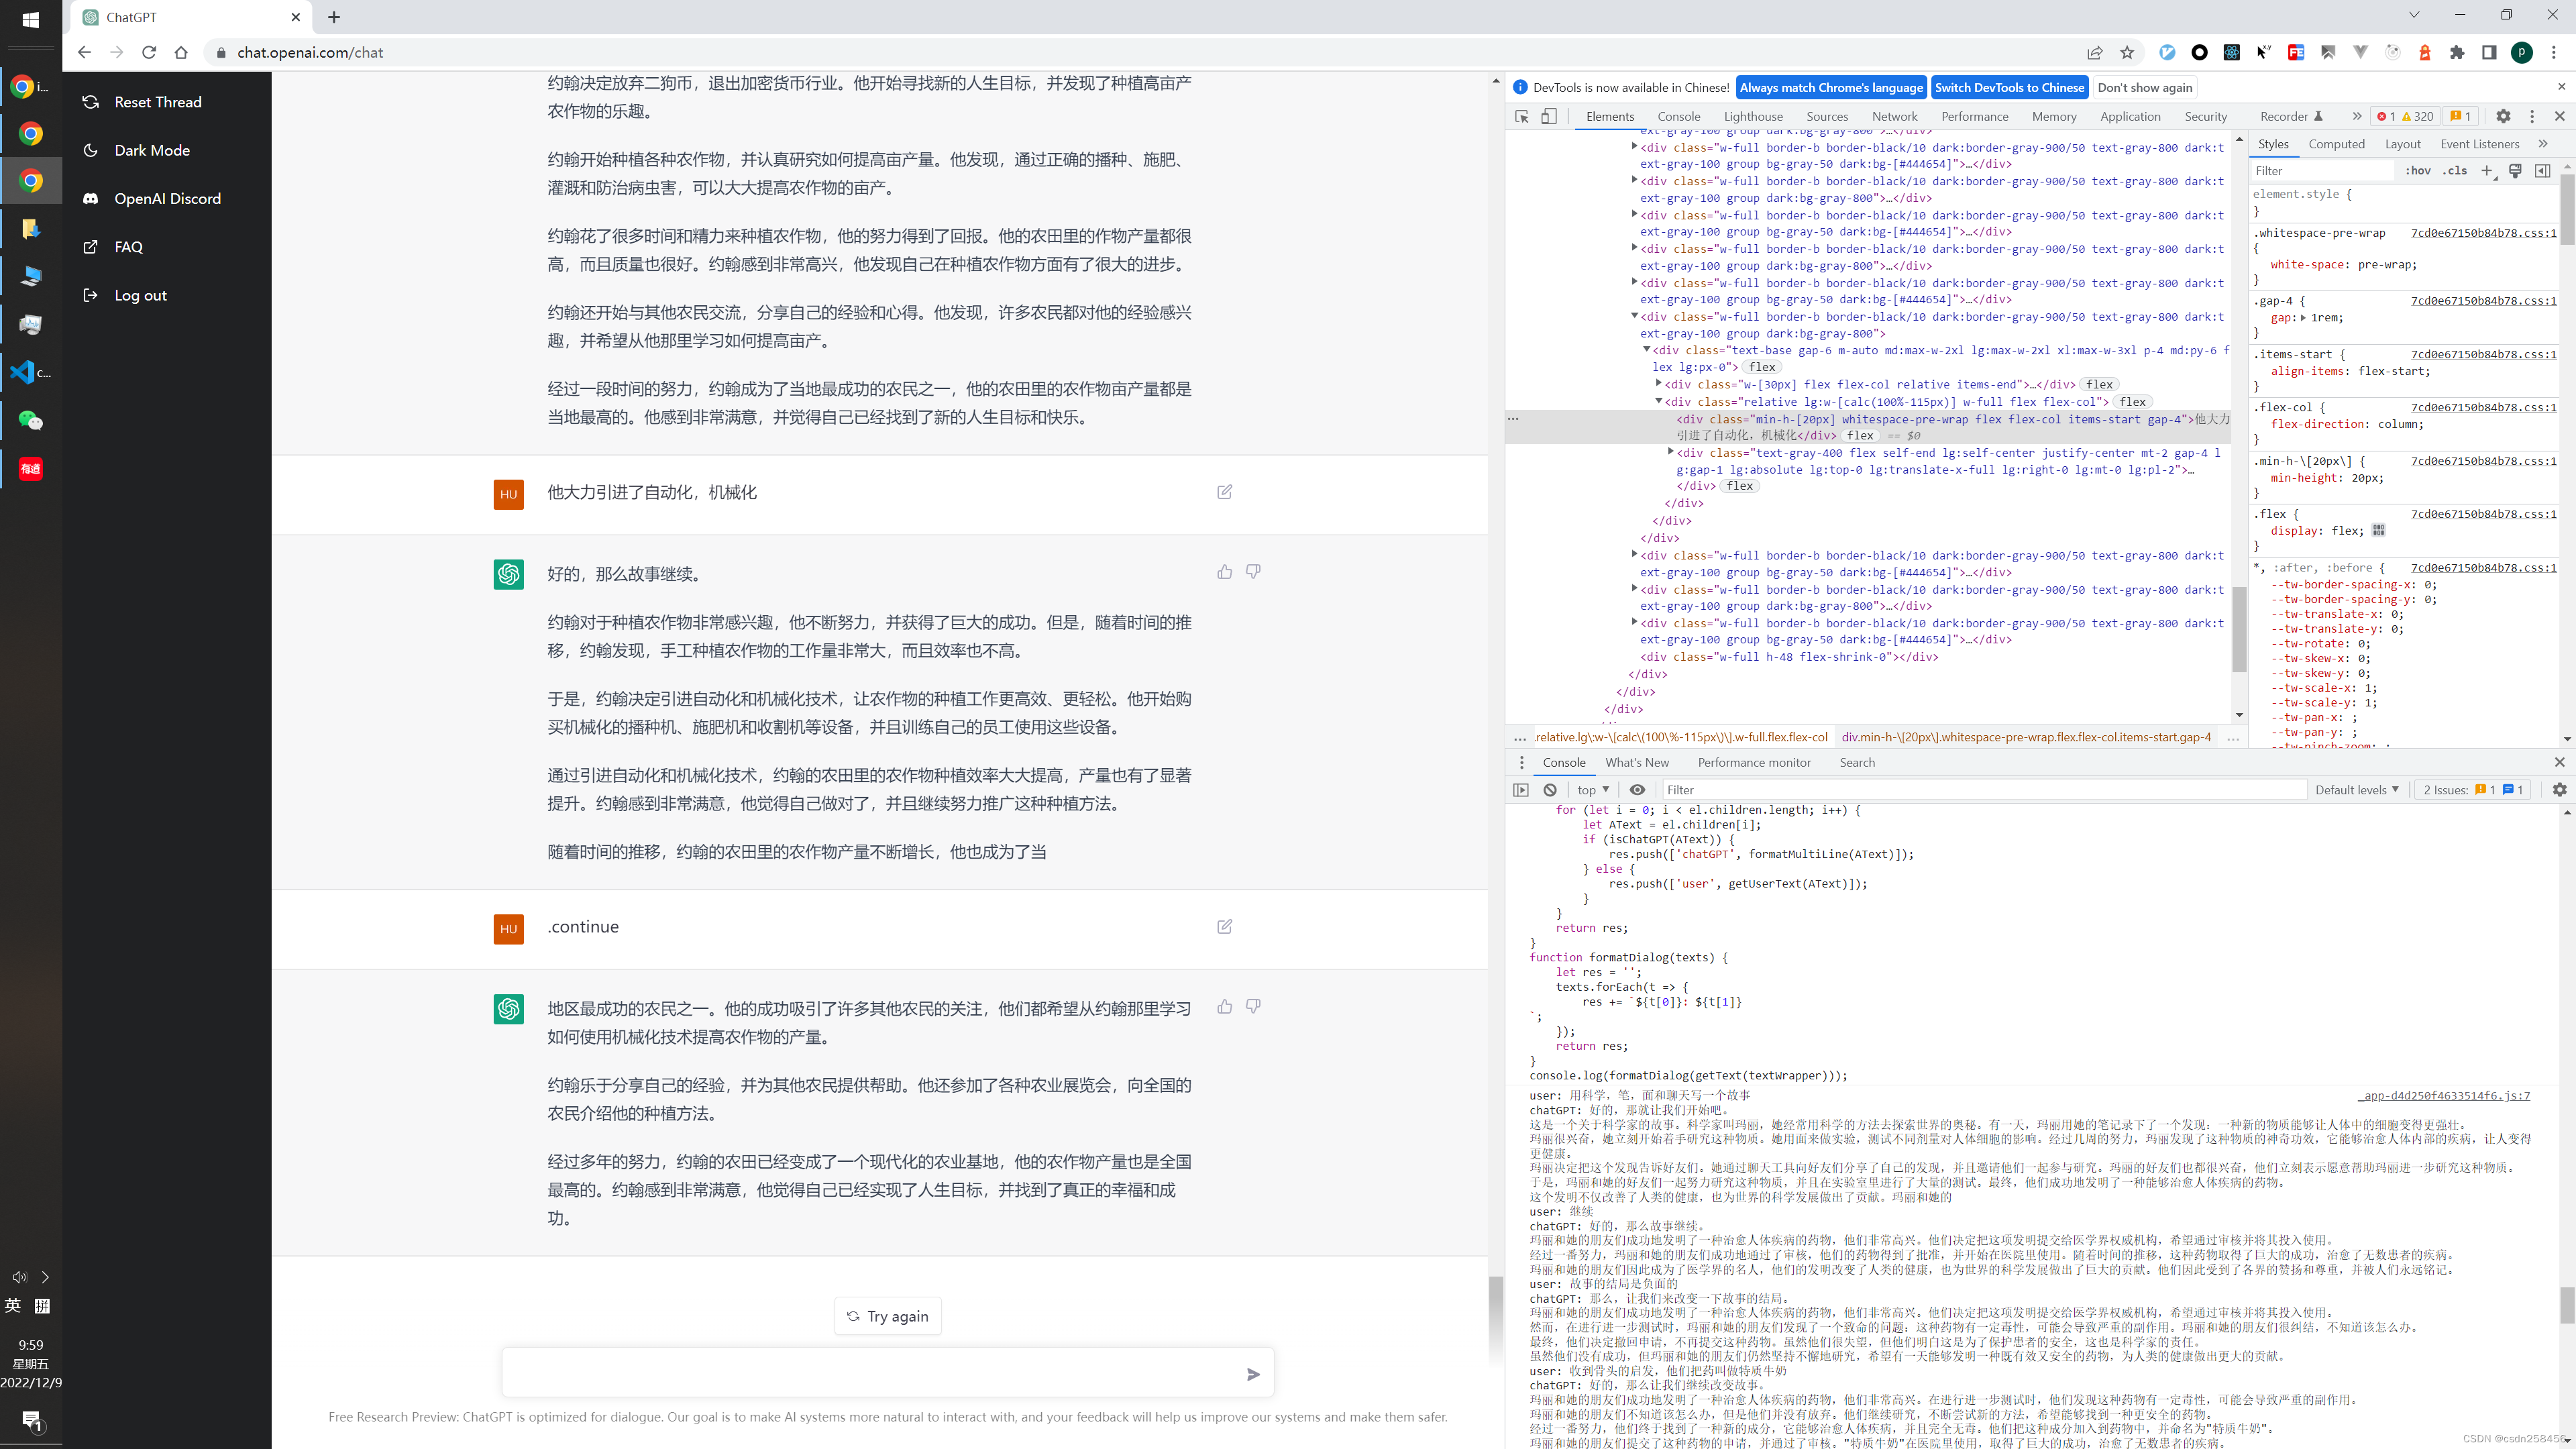Click thumbs up on the last ChatGPT reply

coord(1224,1006)
